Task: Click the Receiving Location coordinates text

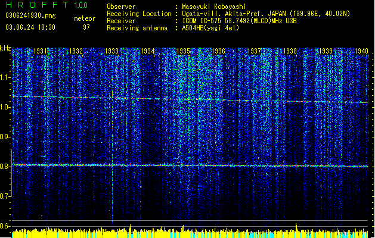Action: click(x=266, y=14)
